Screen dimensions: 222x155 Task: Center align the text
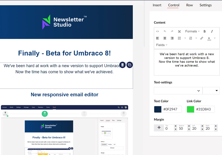165,38
